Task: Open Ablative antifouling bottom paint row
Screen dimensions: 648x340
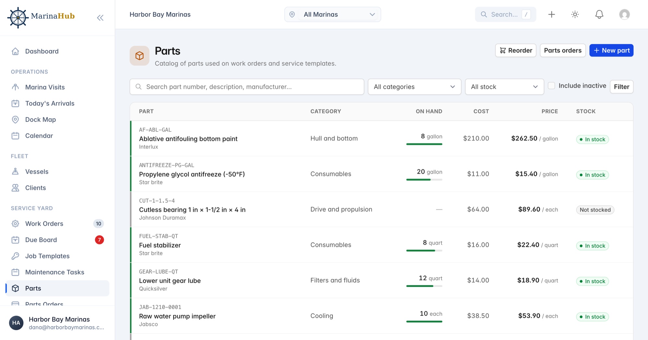Action: click(x=381, y=138)
